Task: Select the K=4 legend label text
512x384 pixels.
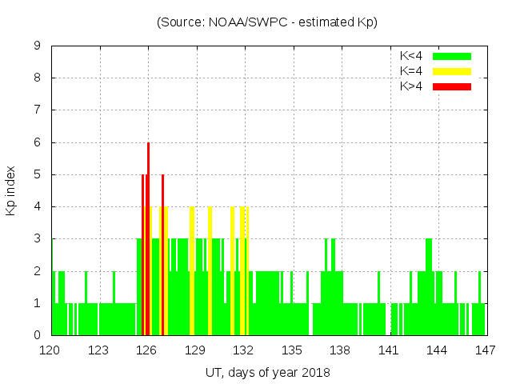Action: tap(412, 71)
